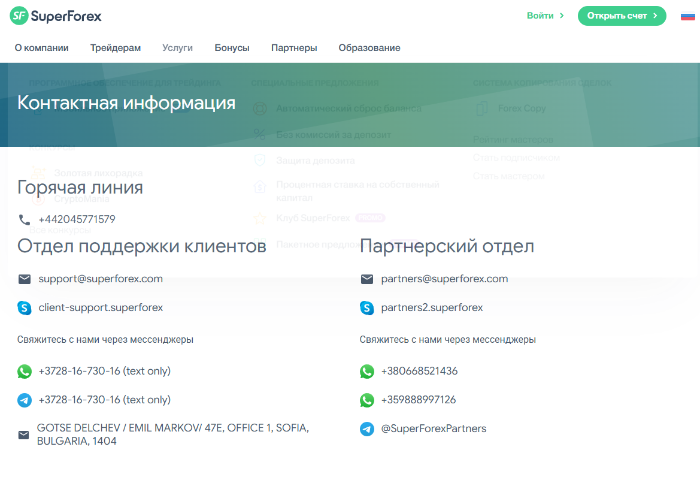Click the WhatsApp number +380668521436
The image size is (700, 501).
tap(419, 371)
